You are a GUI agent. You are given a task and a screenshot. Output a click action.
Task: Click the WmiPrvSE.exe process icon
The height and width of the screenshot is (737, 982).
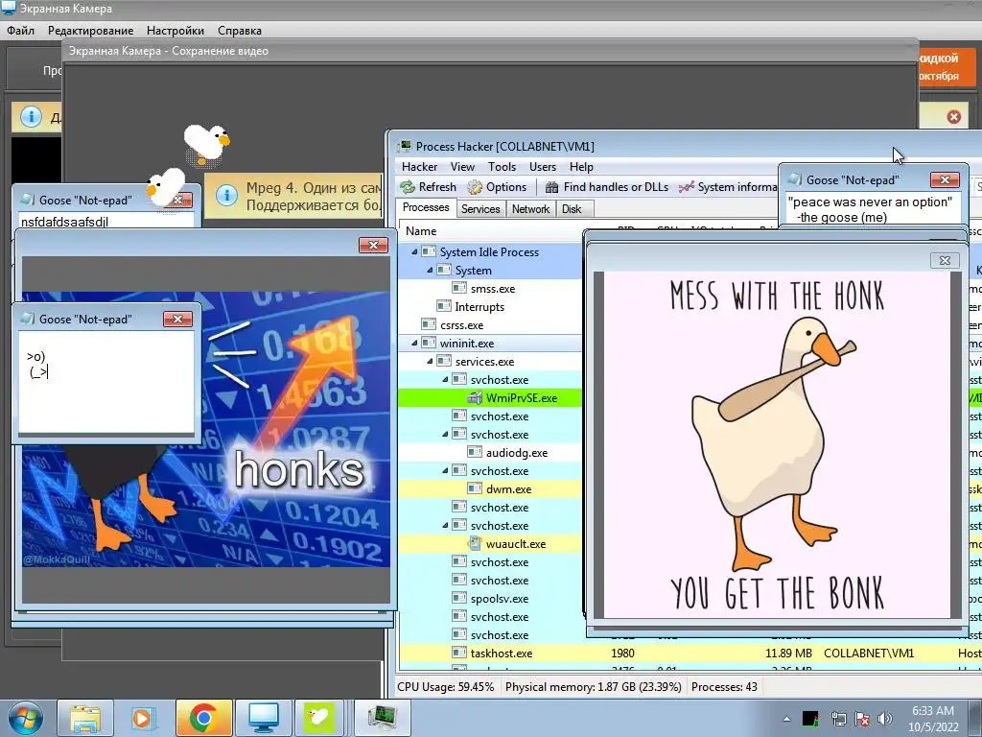476,398
